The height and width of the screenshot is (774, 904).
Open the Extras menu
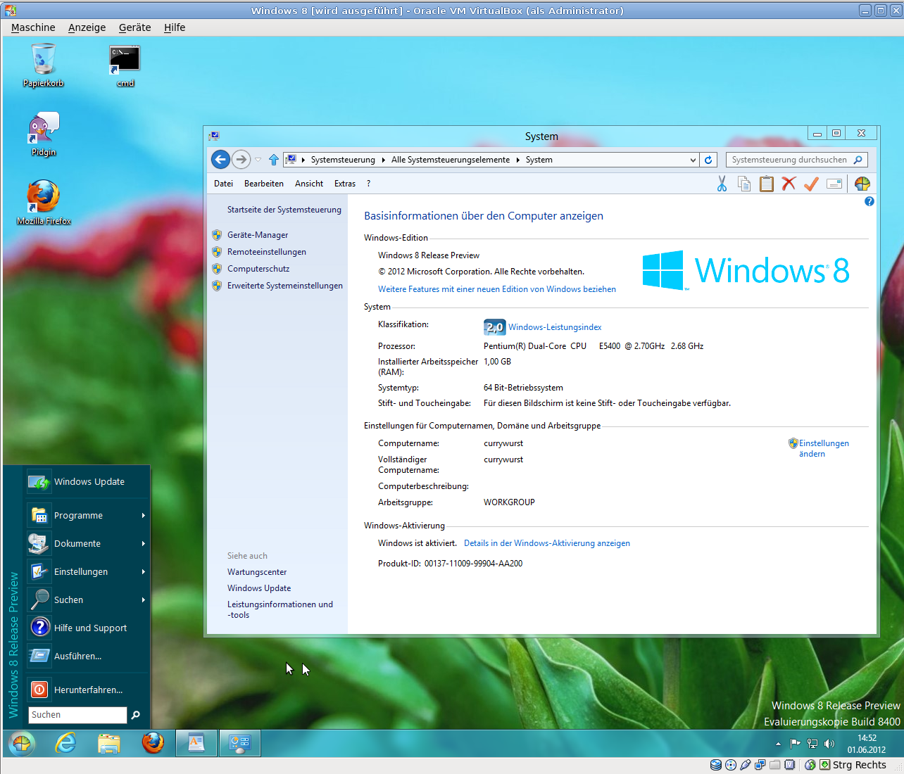coord(345,184)
